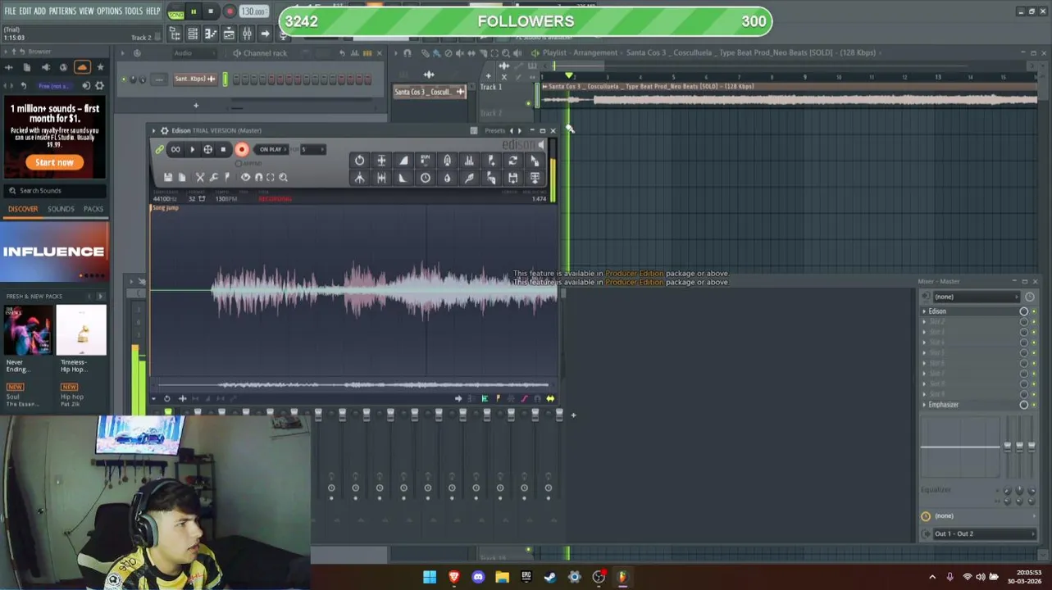Click Edison's zoom magnifier icon

pos(283,177)
